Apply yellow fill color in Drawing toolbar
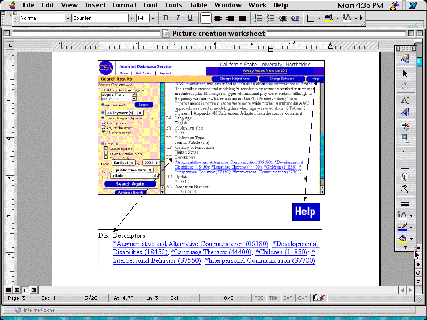Image resolution: width=427 pixels, height=320 pixels. coord(403,239)
